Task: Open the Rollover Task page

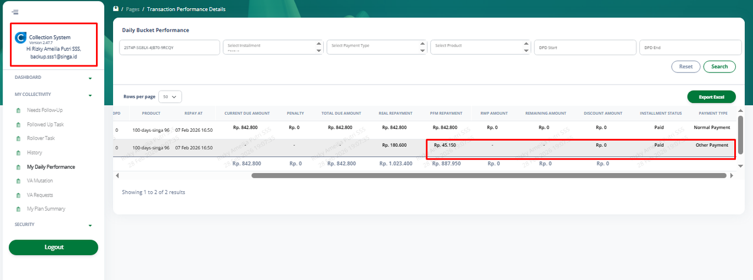Action: (41, 139)
